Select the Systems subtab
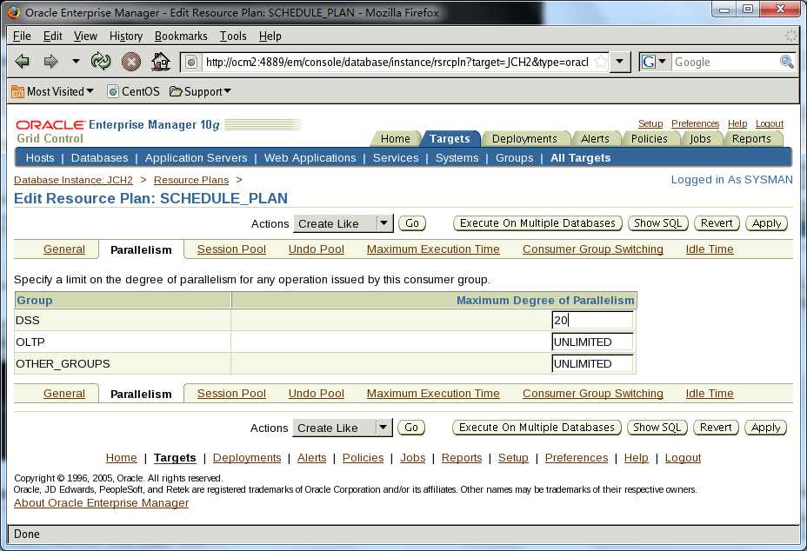Viewport: 807px width, 551px height. (457, 158)
